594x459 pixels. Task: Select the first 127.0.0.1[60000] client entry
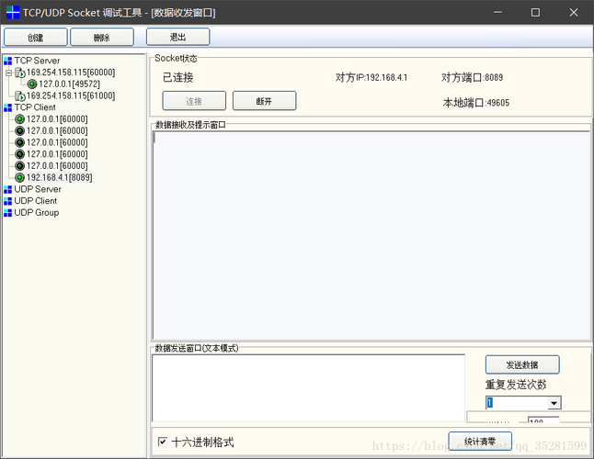click(57, 119)
